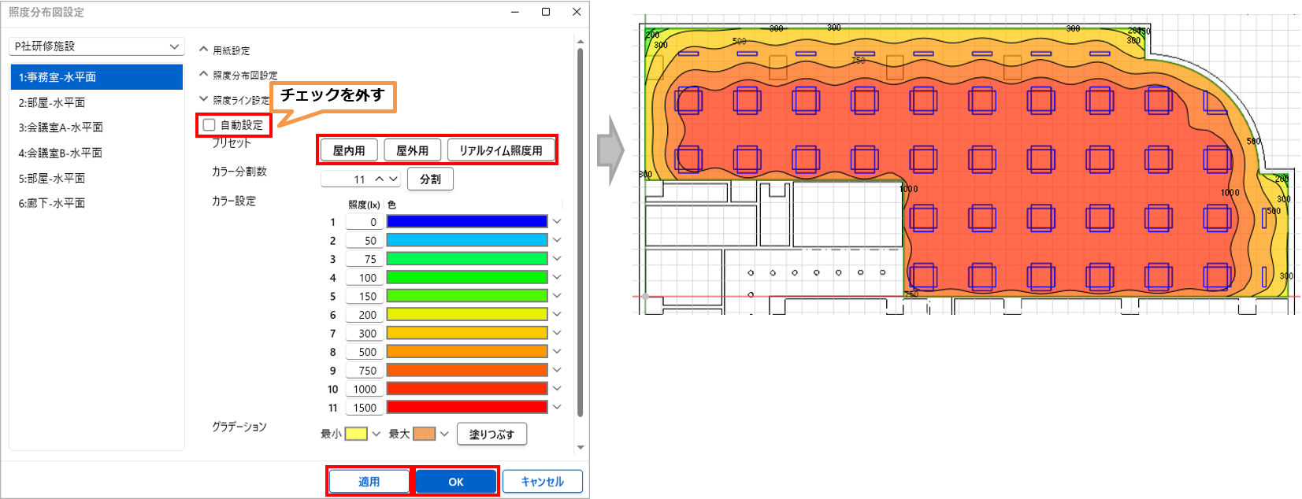This screenshot has width=1302, height=499.
Task: Select 2:部屋-水平面 in the list
Action: pyautogui.click(x=96, y=102)
